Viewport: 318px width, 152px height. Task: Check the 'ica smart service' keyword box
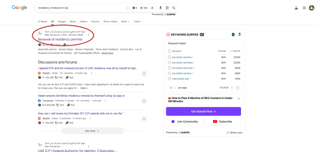(170, 73)
